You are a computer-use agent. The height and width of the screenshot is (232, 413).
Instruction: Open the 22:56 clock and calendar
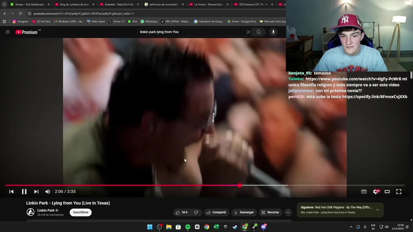pyautogui.click(x=398, y=227)
